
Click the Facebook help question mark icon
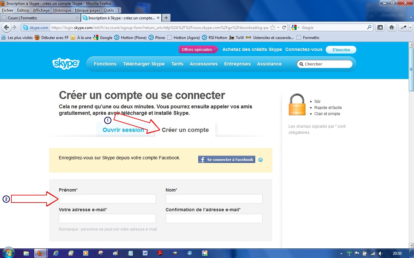pyautogui.click(x=260, y=160)
